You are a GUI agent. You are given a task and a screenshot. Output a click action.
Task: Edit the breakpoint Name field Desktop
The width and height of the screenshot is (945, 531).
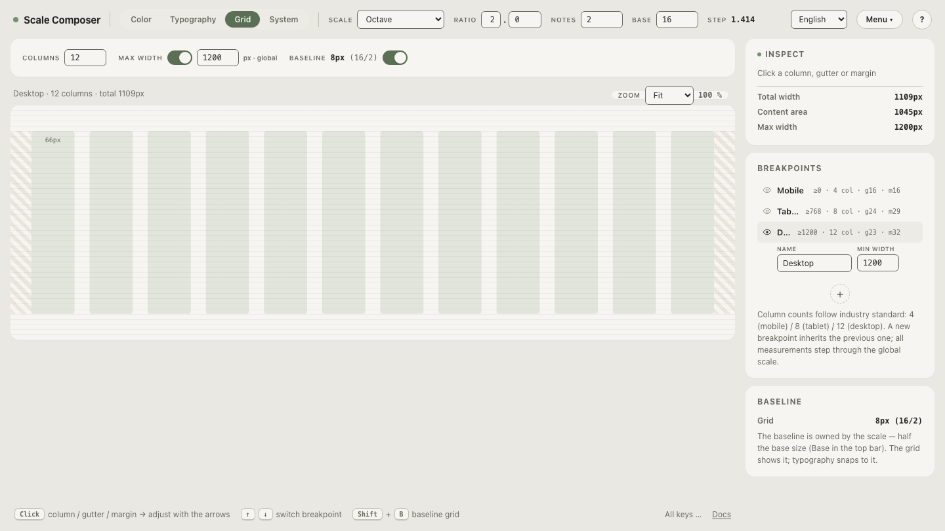coord(814,264)
